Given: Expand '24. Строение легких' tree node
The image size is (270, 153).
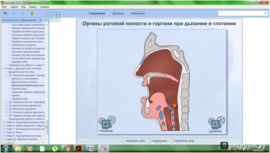Looking at the screenshot, I should pyautogui.click(x=6, y=102).
